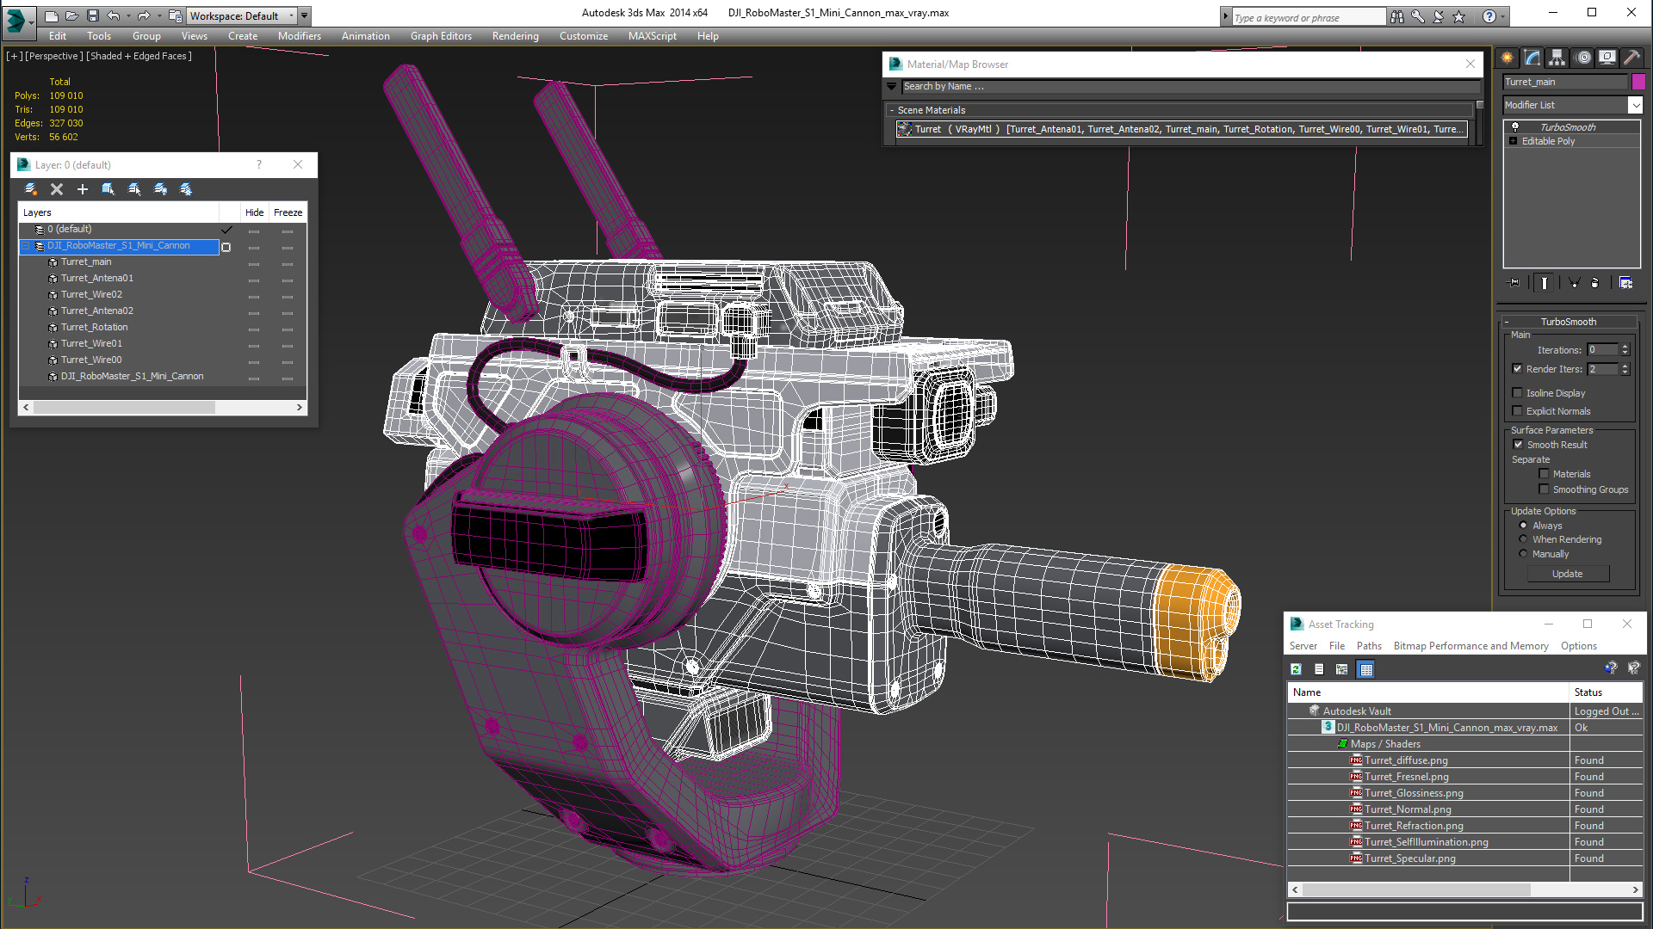The height and width of the screenshot is (929, 1653).
Task: Click Table View icon in Asset Tracking
Action: pyautogui.click(x=1366, y=669)
